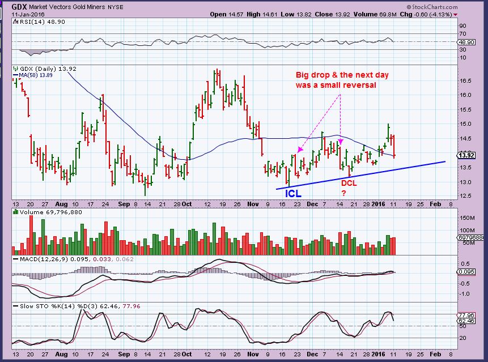Click the blue MA(50) legend line marker
This screenshot has height=362, width=488.
coord(15,75)
